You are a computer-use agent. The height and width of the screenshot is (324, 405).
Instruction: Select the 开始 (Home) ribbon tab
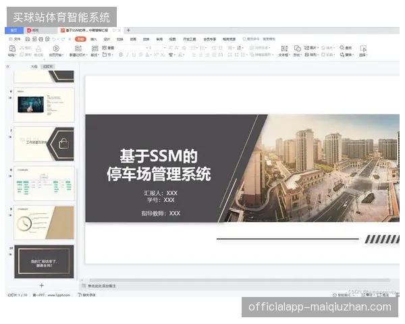80,39
